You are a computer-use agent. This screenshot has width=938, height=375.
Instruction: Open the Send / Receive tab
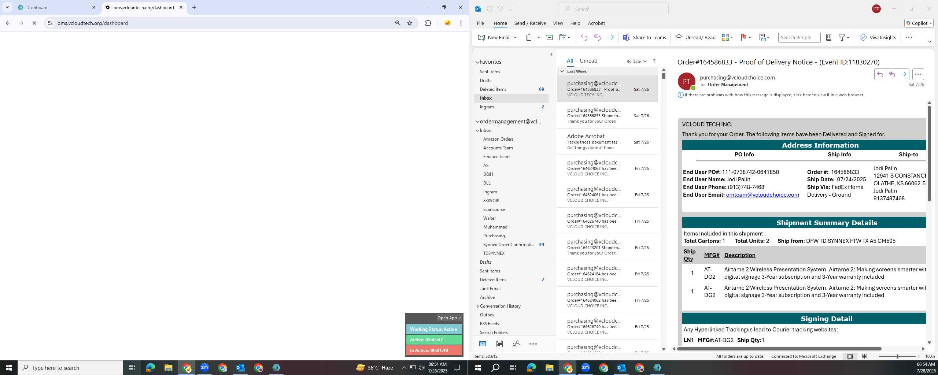[x=530, y=23]
